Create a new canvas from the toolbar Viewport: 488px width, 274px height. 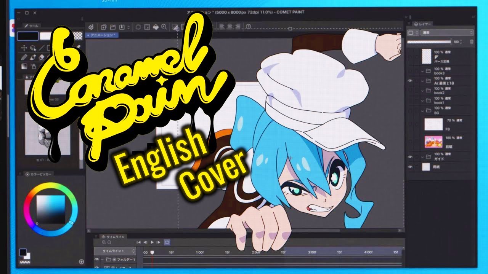(x=104, y=27)
